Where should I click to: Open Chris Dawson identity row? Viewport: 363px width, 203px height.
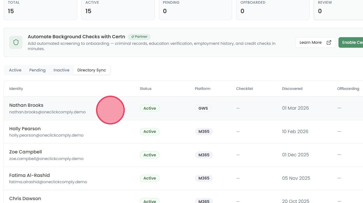[183, 197]
